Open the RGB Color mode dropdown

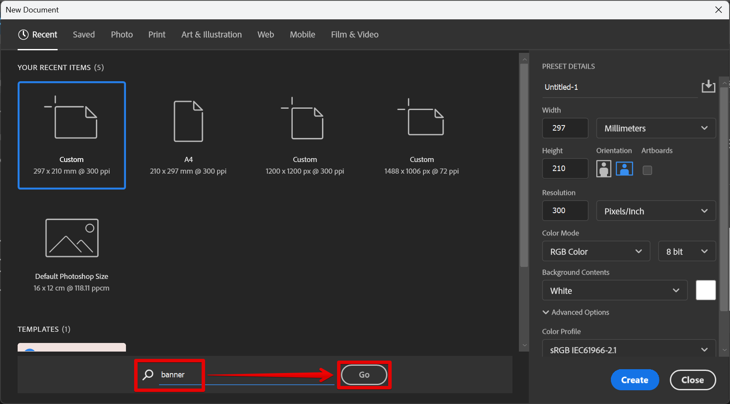coord(596,251)
